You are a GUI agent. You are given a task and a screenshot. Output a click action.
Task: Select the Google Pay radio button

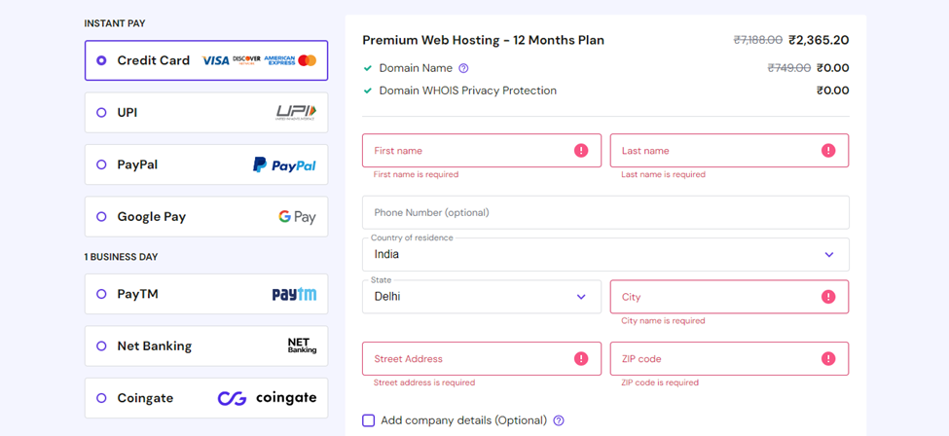(x=101, y=217)
